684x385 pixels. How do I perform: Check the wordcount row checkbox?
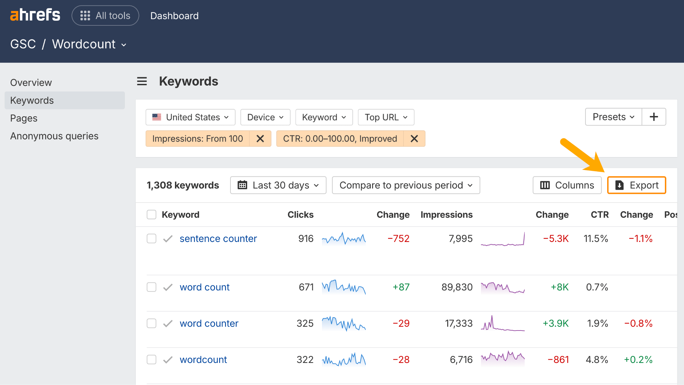pyautogui.click(x=151, y=359)
